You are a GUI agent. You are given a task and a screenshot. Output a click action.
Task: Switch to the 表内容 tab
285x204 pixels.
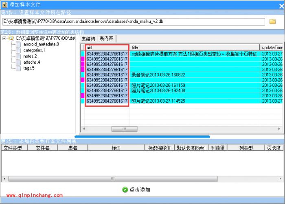click(106, 39)
